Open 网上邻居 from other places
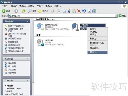Screen dimensions: 128x96 point(12,66)
